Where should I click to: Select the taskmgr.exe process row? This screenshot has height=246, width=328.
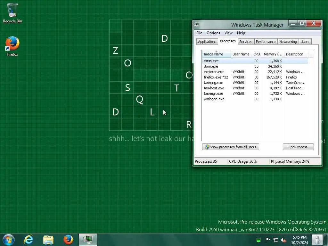pos(255,94)
